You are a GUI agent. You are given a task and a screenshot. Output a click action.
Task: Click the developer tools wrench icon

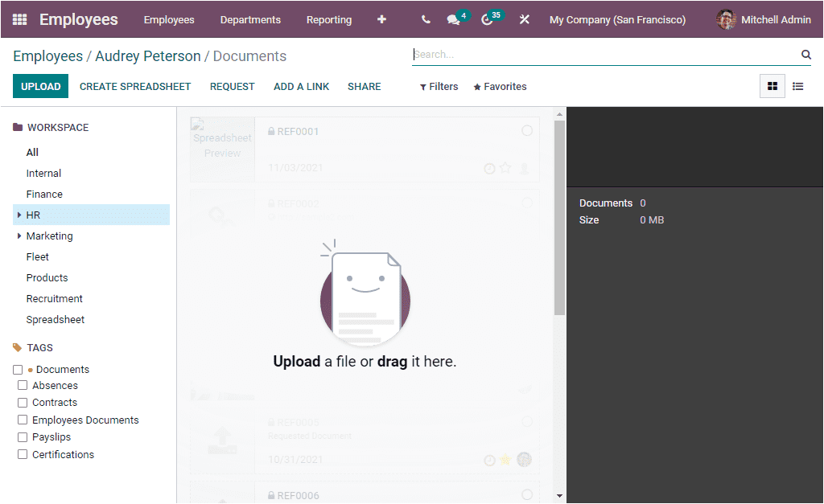click(524, 18)
